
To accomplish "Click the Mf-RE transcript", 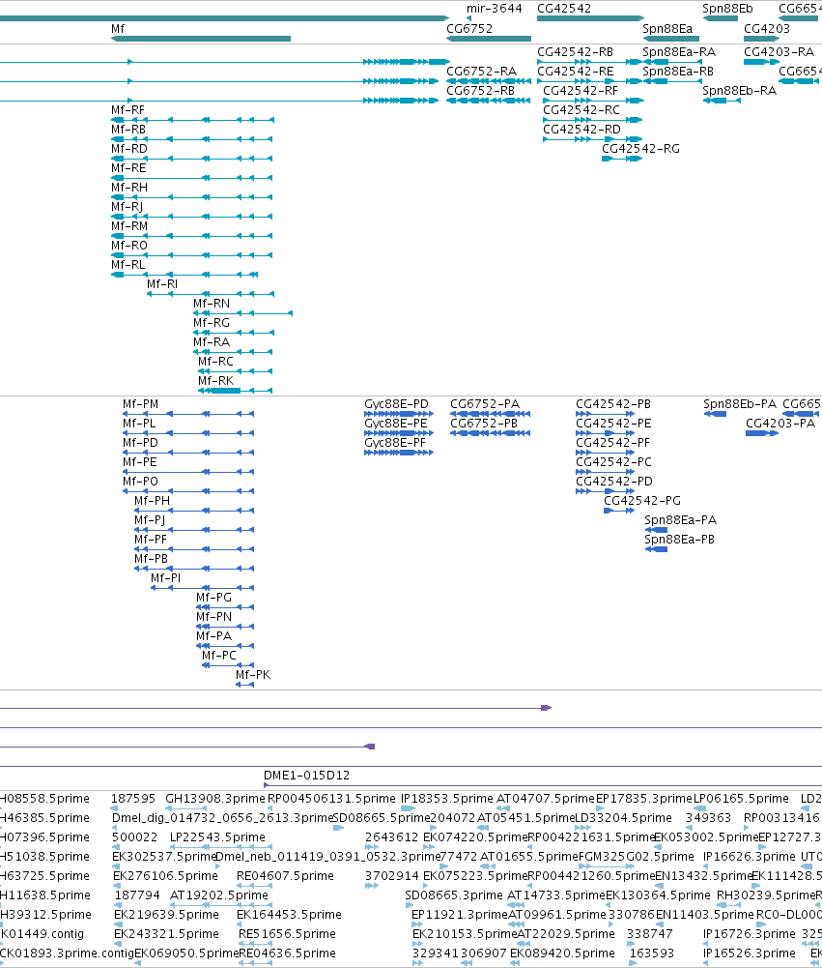I will [x=192, y=178].
